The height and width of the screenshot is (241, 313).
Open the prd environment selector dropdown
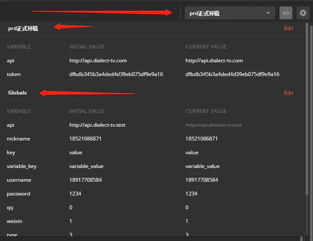point(230,13)
